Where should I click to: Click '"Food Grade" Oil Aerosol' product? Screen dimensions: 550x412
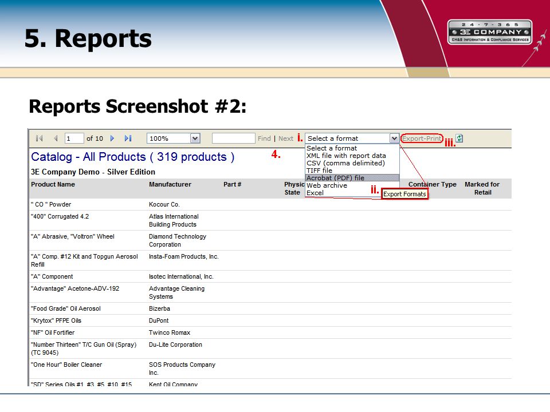pos(66,308)
